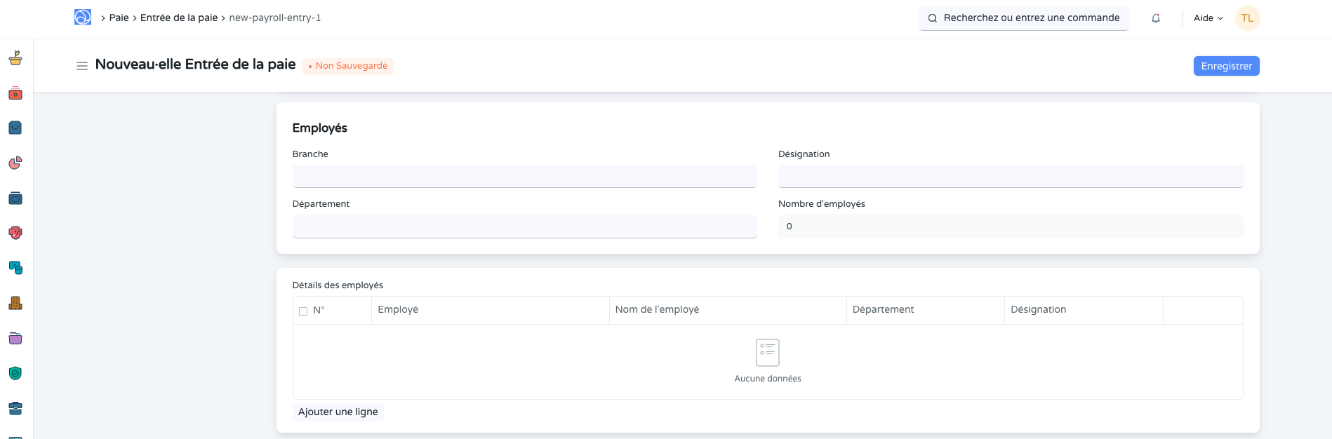This screenshot has width=1332, height=439.
Task: Click the plant pot icon in sidebar
Action: pyautogui.click(x=15, y=58)
